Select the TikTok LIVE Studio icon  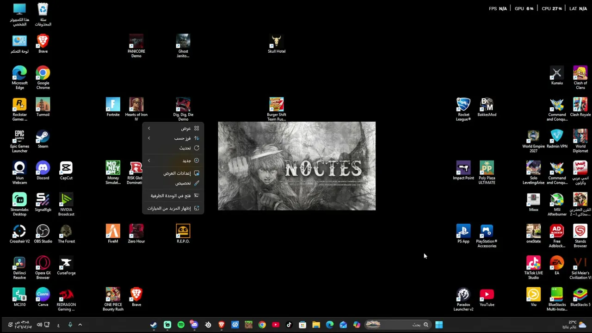click(533, 267)
